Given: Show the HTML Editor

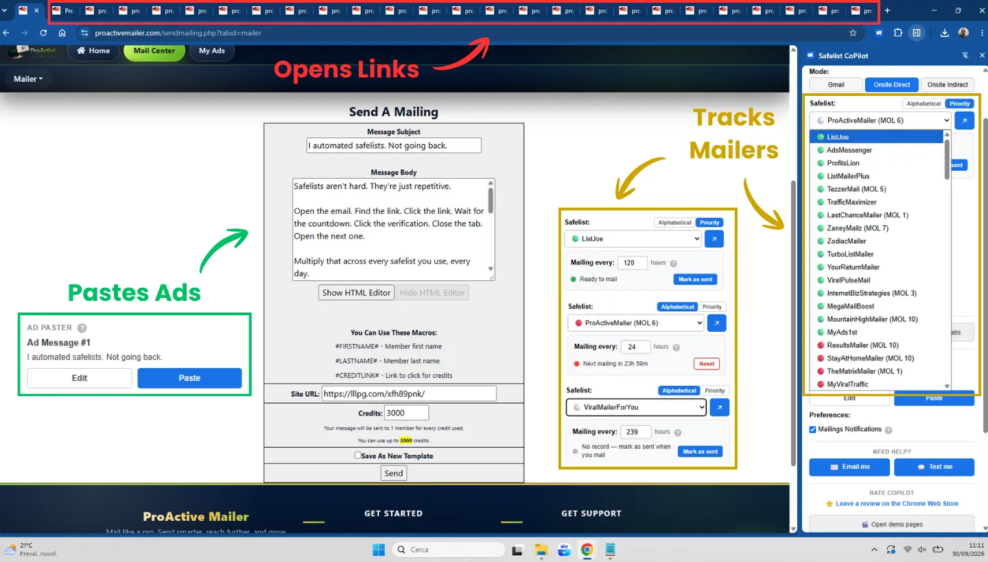Looking at the screenshot, I should pyautogui.click(x=356, y=293).
